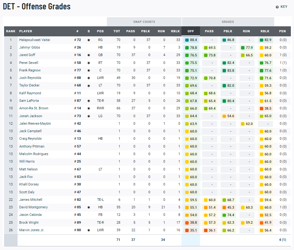Toggle starter status for Jonah Jackson

coord(89,116)
